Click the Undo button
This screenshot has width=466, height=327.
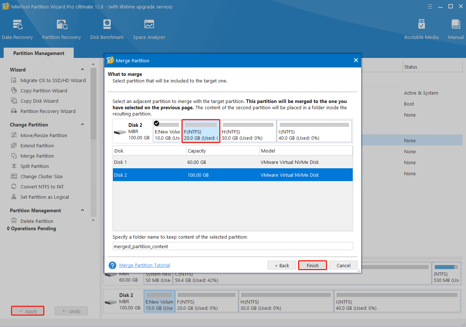point(71,311)
